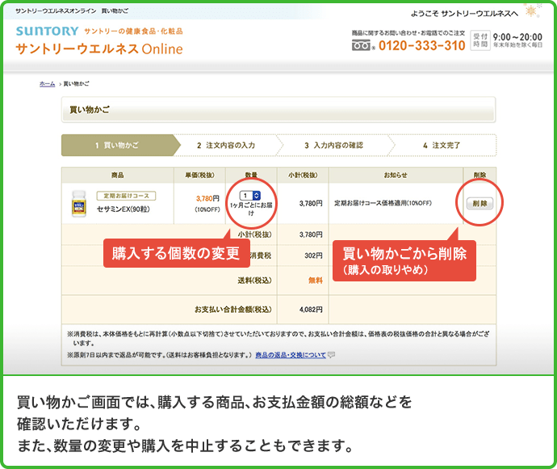The width and height of the screenshot is (557, 469).
Task: Click the free-dial phone icon
Action: pyautogui.click(x=361, y=45)
